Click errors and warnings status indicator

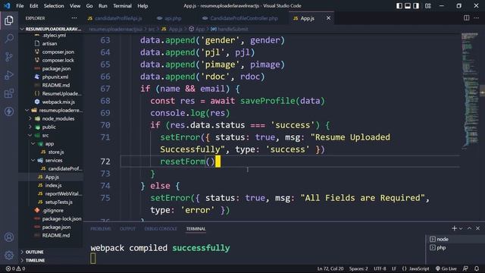tap(15, 268)
